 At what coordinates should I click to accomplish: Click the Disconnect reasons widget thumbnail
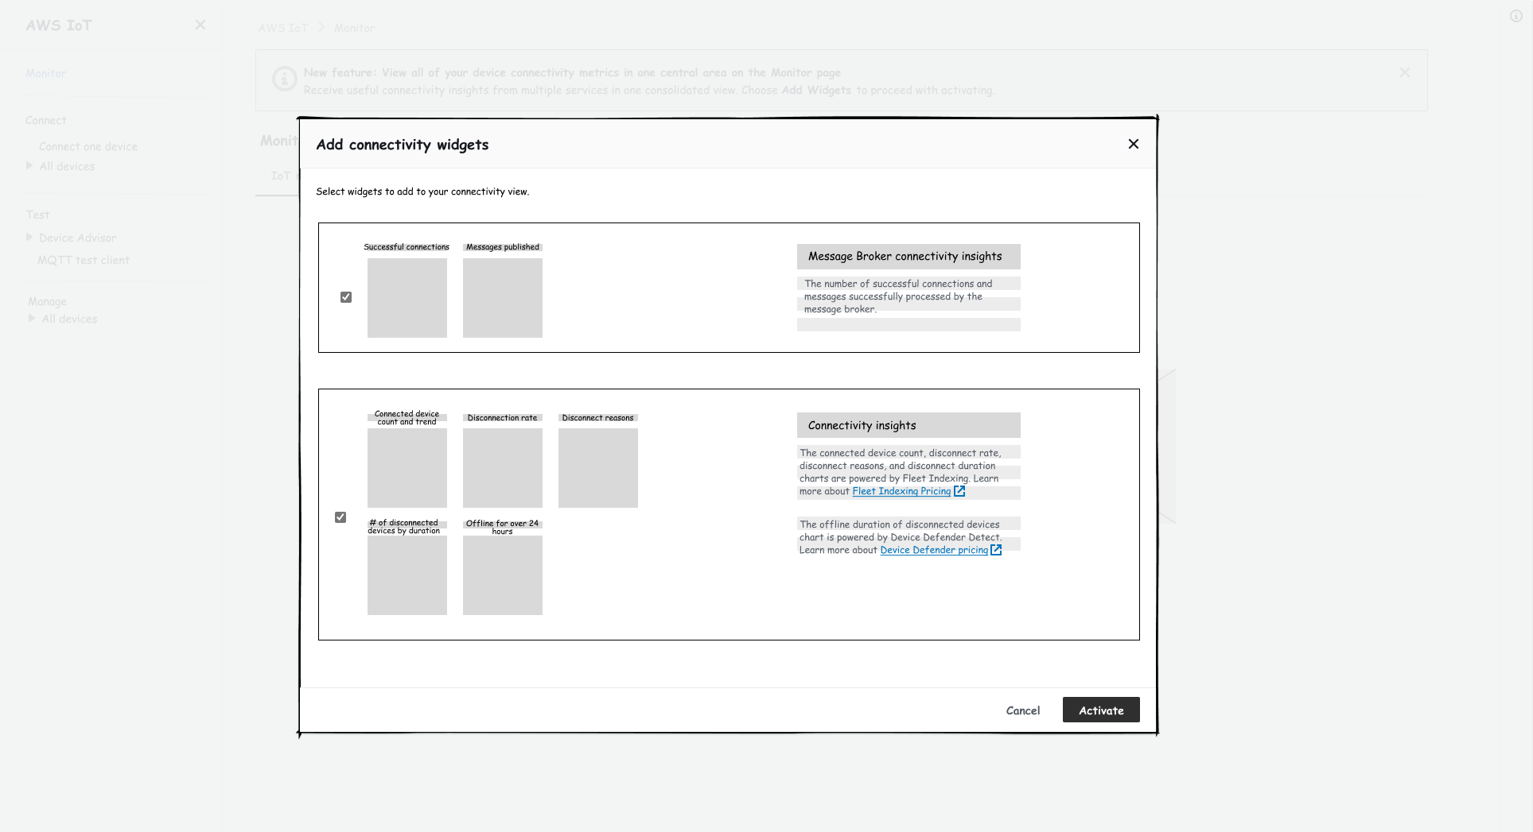(x=598, y=467)
